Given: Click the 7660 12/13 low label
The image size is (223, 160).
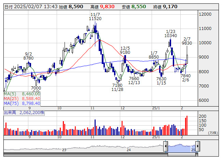Looking at the screenshot, I should pyautogui.click(x=134, y=80).
